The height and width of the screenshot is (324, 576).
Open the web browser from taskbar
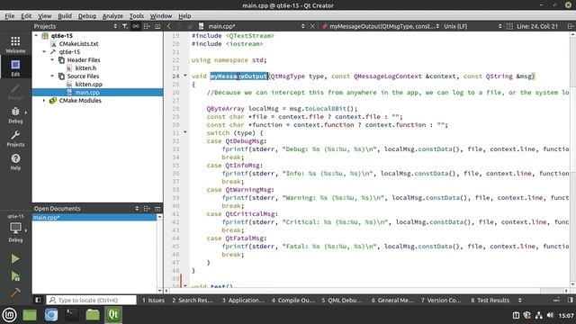tap(51, 315)
